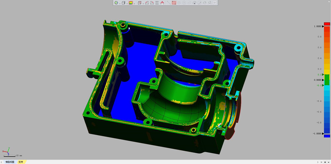Toggle the rectangle selection tool
331x164 pixels.
pos(174,3)
